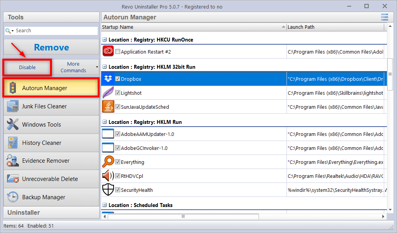The width and height of the screenshot is (397, 233).
Task: Click the Java icon of SunJavaUpdateSched
Action: click(x=108, y=106)
